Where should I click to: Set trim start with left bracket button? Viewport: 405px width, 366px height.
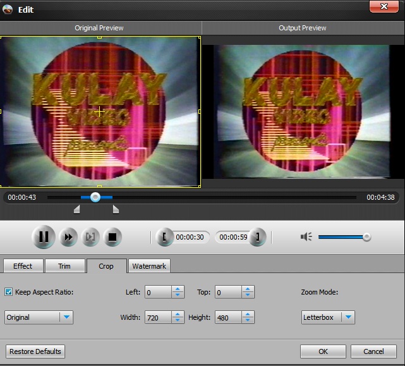click(164, 237)
